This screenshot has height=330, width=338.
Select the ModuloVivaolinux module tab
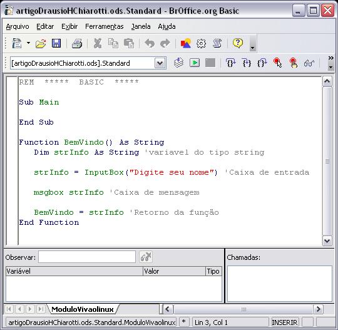click(83, 309)
